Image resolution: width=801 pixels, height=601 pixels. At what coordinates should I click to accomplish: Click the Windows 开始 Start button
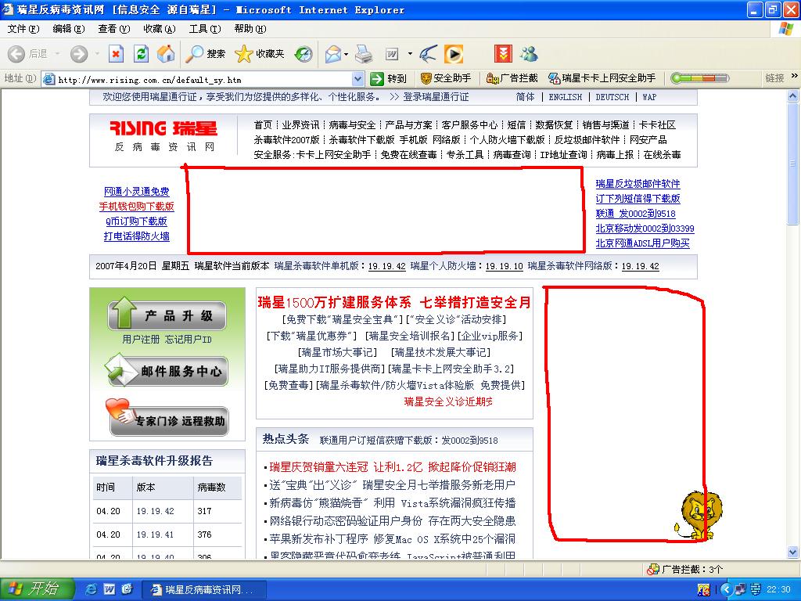[x=37, y=589]
